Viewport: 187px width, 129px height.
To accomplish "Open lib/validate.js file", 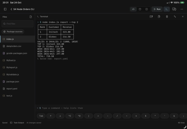I will (x=18, y=74).
